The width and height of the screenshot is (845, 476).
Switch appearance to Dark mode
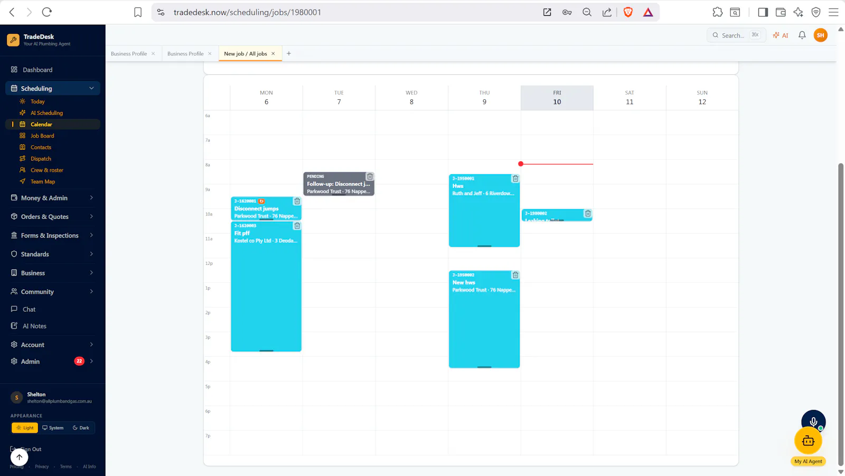tap(81, 428)
